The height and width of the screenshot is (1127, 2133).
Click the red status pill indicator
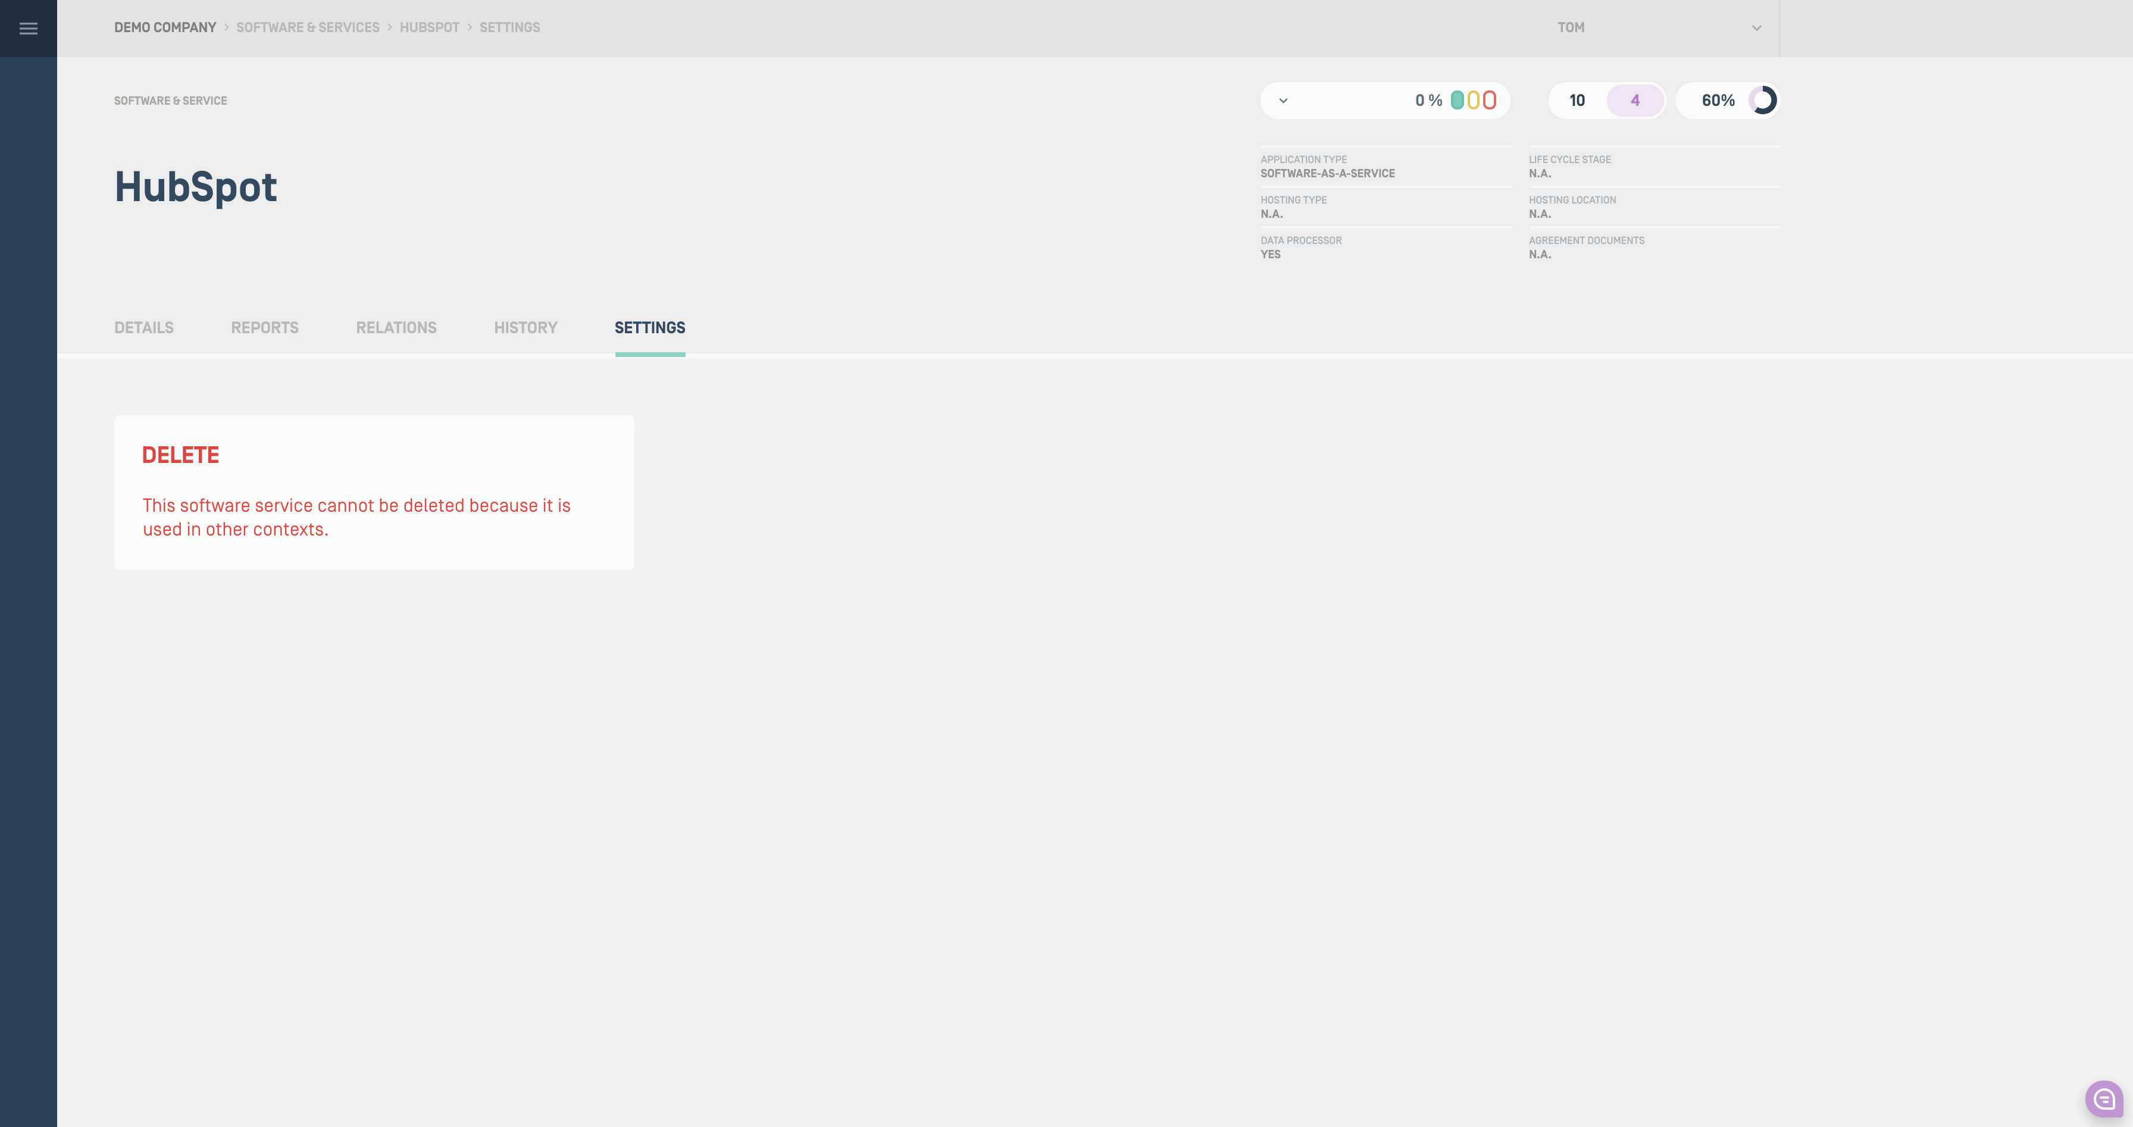click(1489, 100)
